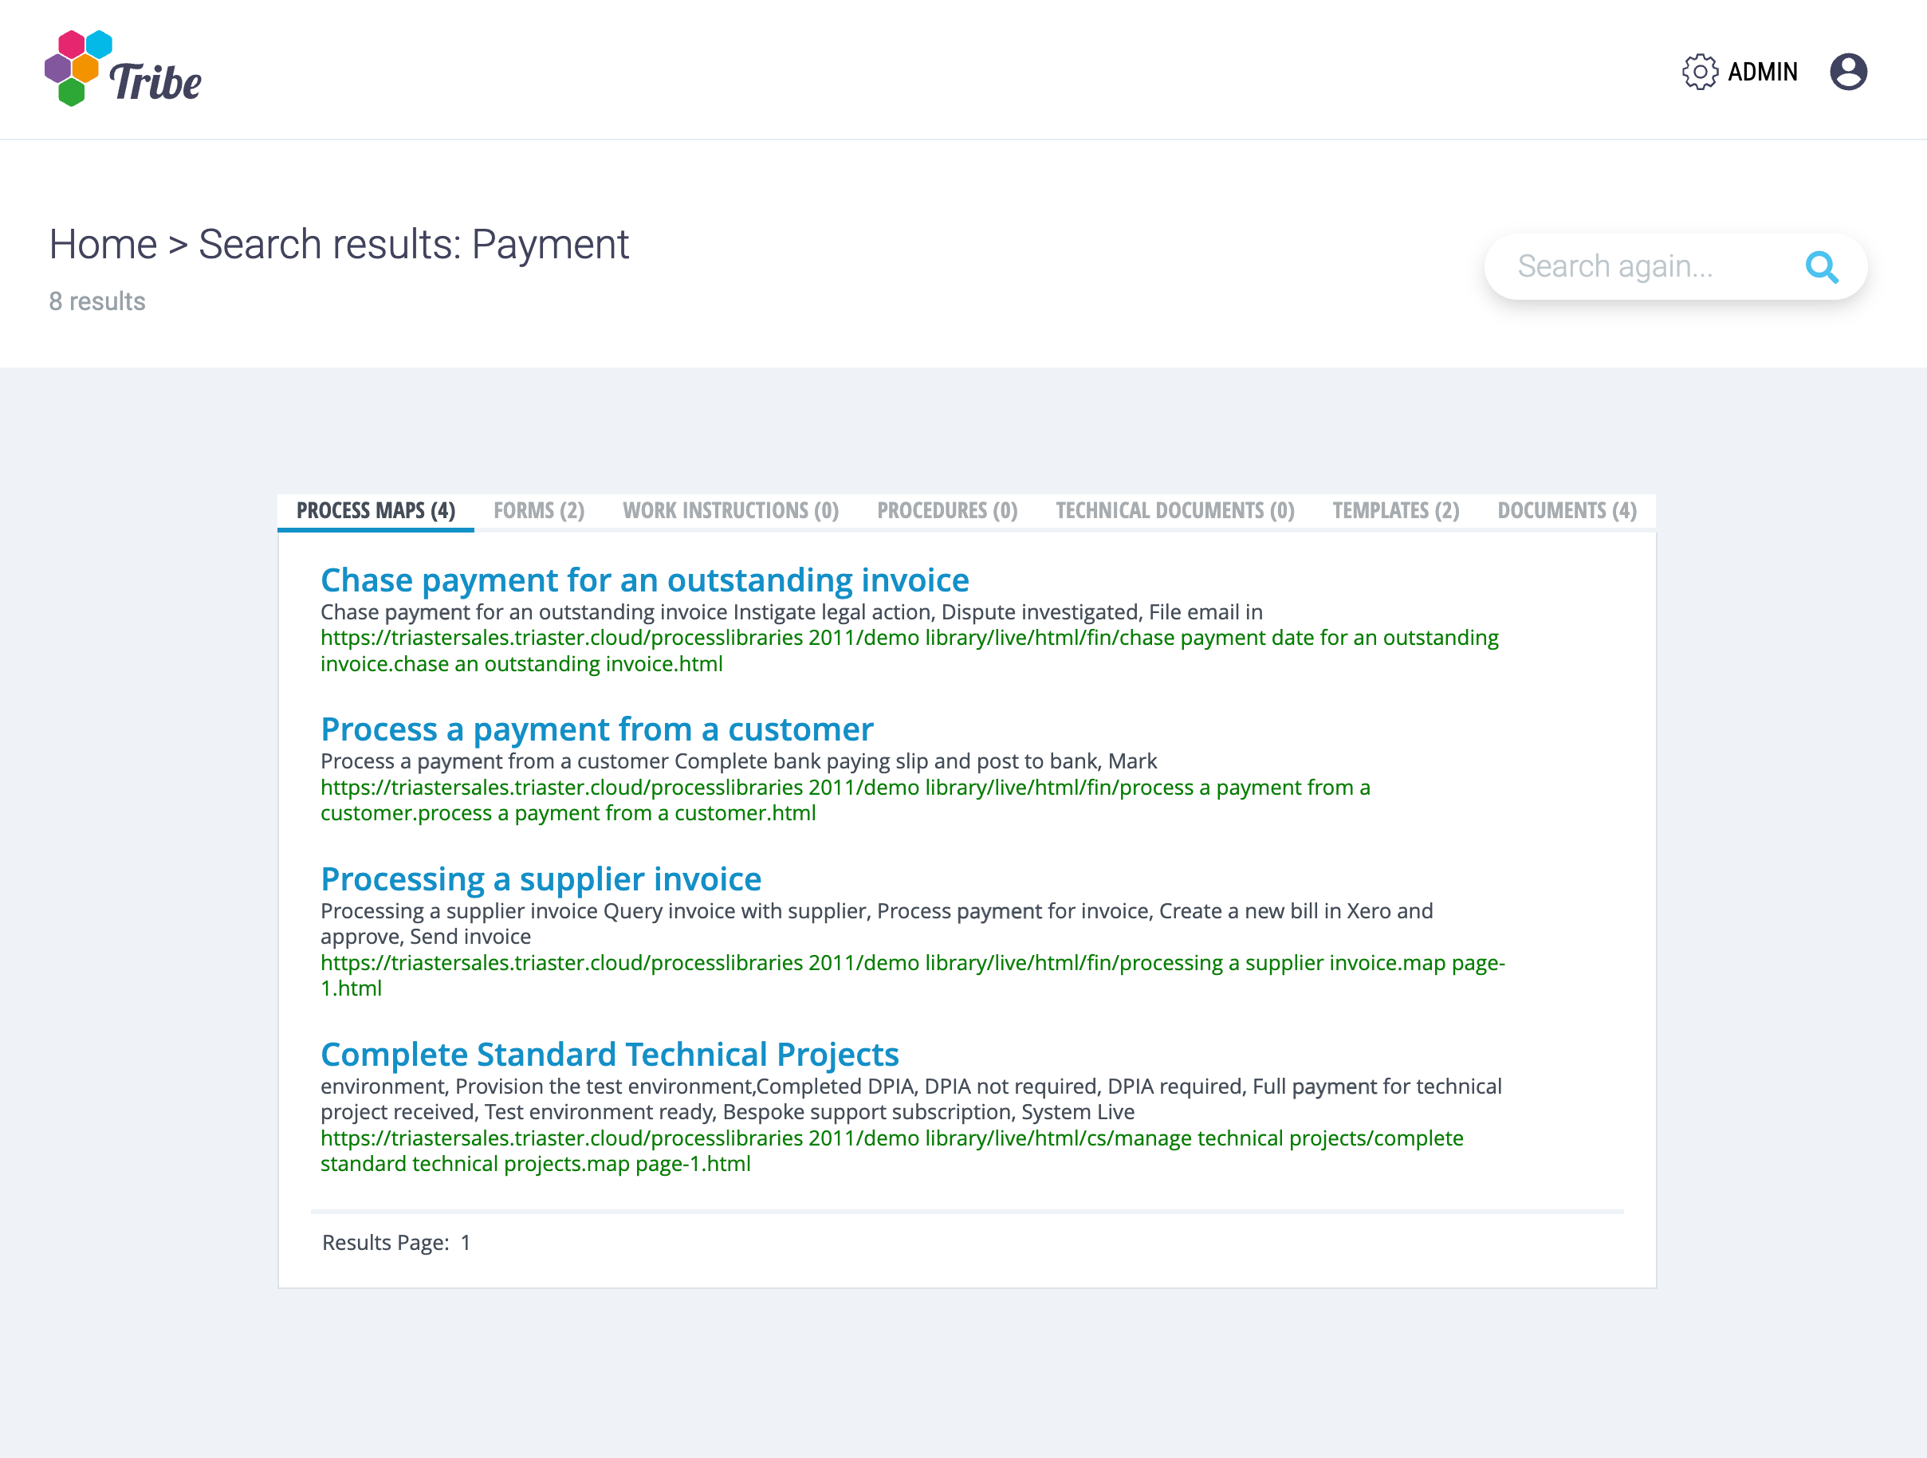1927x1458 pixels.
Task: Open 'Chase payment for an outstanding invoice' result
Action: coord(645,580)
